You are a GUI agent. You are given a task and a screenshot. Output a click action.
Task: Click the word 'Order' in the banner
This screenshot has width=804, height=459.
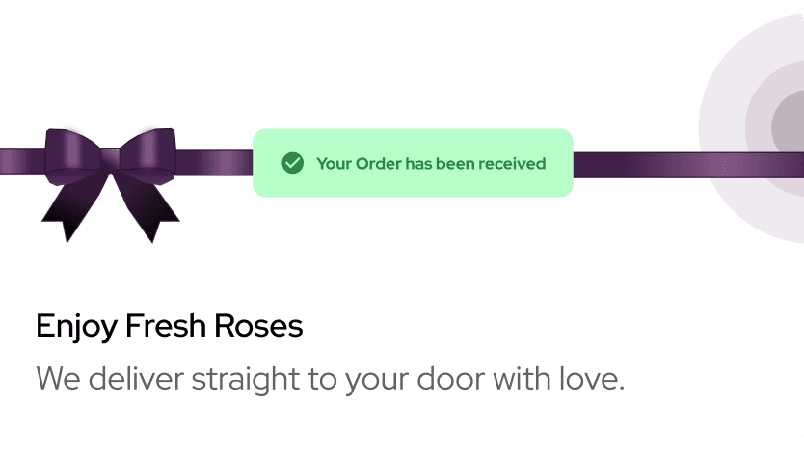(x=379, y=164)
